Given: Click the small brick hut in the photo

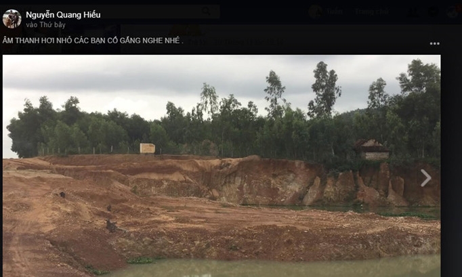Looking at the screenshot, I should click(x=372, y=150).
